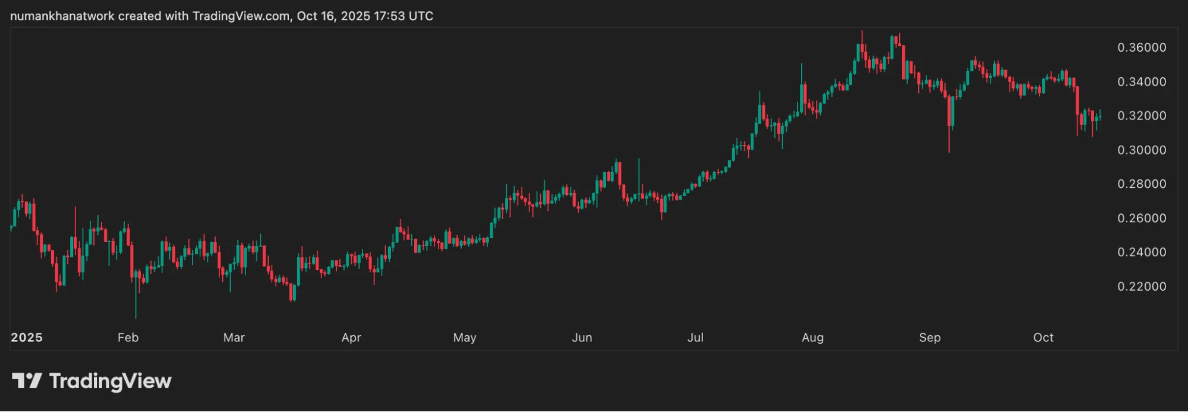Click the TradingView.com attribution text in header
Screen dimensions: 1188x412
(x=241, y=16)
